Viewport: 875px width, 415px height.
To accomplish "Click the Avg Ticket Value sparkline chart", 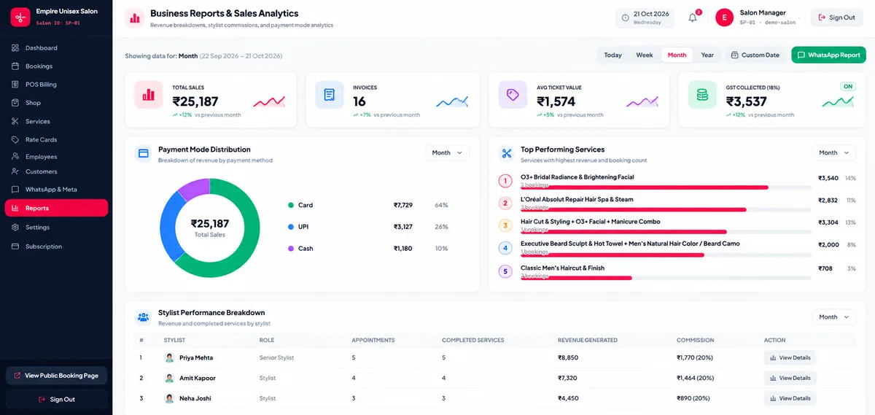I will (x=642, y=101).
